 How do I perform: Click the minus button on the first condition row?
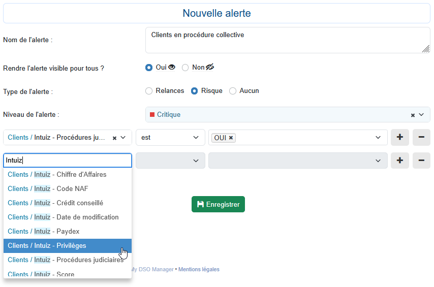(421, 137)
